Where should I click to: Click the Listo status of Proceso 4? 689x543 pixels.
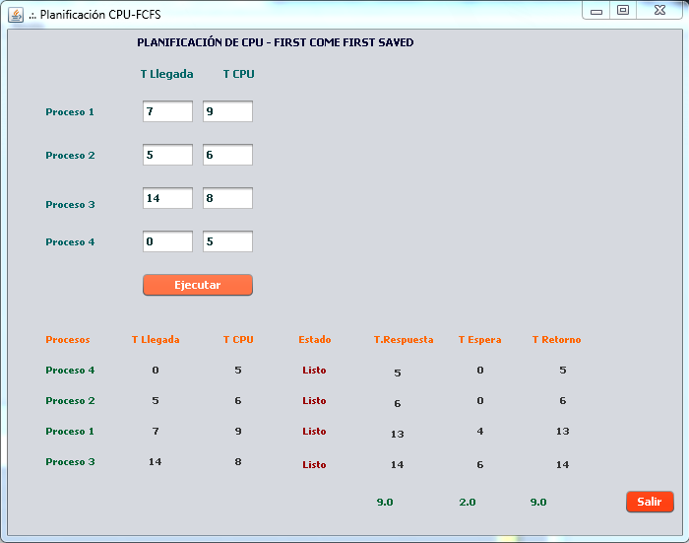[314, 371]
